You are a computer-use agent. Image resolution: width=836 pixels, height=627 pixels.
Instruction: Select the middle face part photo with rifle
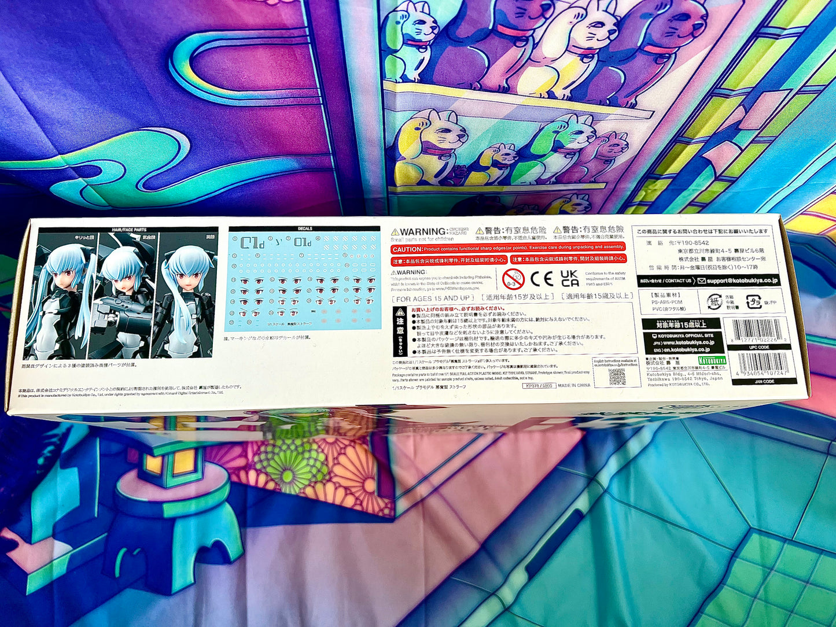pos(121,296)
